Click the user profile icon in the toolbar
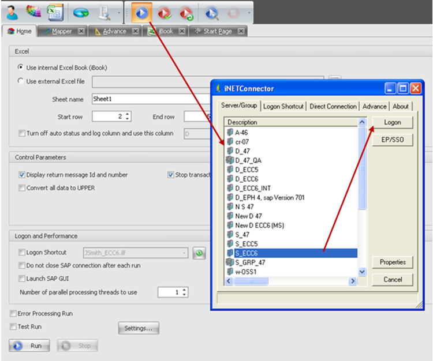The image size is (433, 361). coord(12,12)
